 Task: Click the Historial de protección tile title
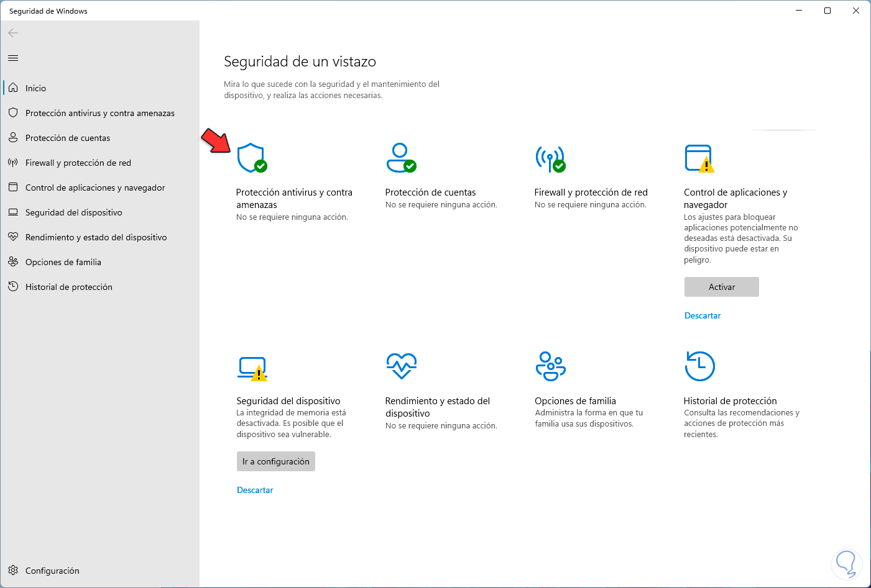click(x=730, y=401)
